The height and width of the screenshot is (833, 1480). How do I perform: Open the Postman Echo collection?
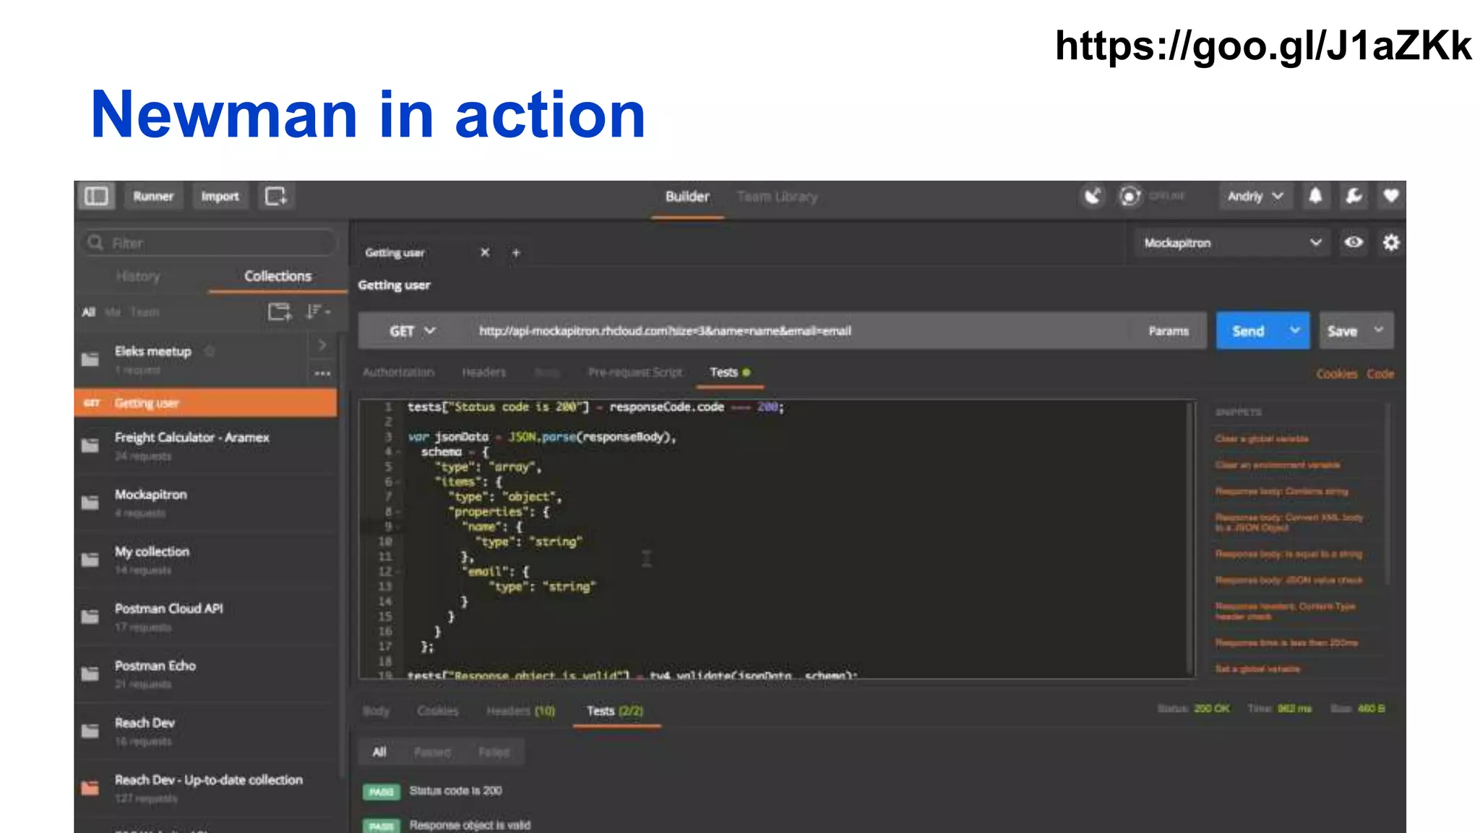point(206,674)
